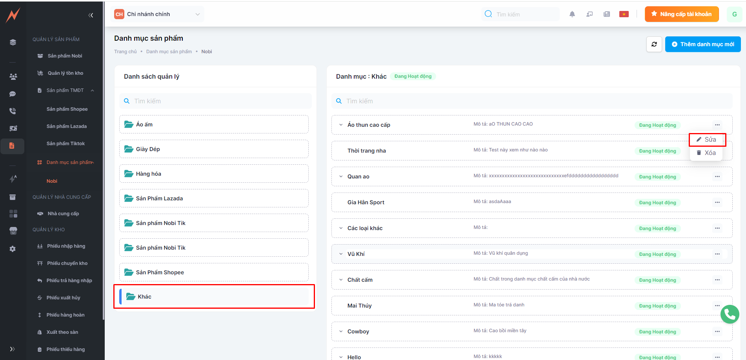746x360 pixels.
Task: Open the three-dot menu for Vũ Khí
Action: coord(717,254)
